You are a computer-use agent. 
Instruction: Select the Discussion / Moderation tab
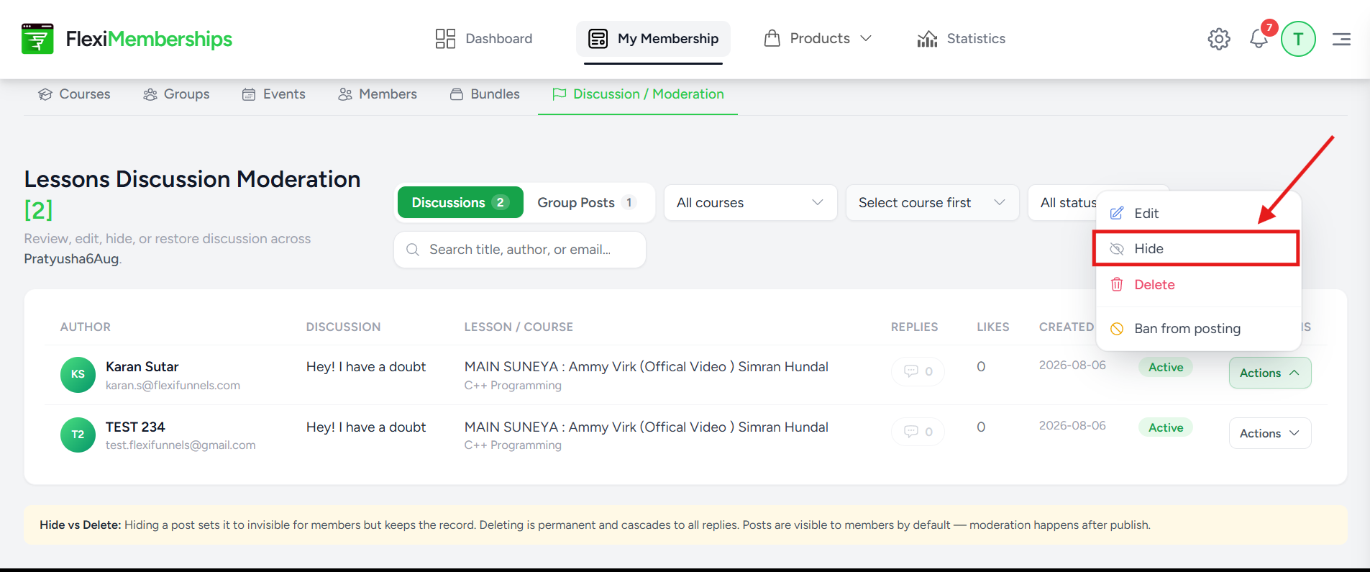tap(638, 94)
